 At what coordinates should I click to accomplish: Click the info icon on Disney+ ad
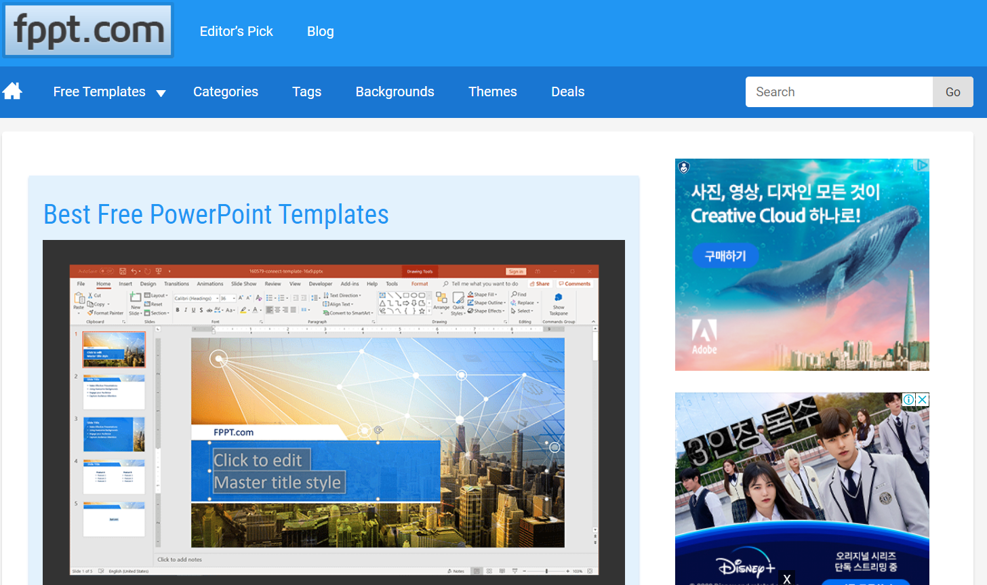click(x=908, y=399)
